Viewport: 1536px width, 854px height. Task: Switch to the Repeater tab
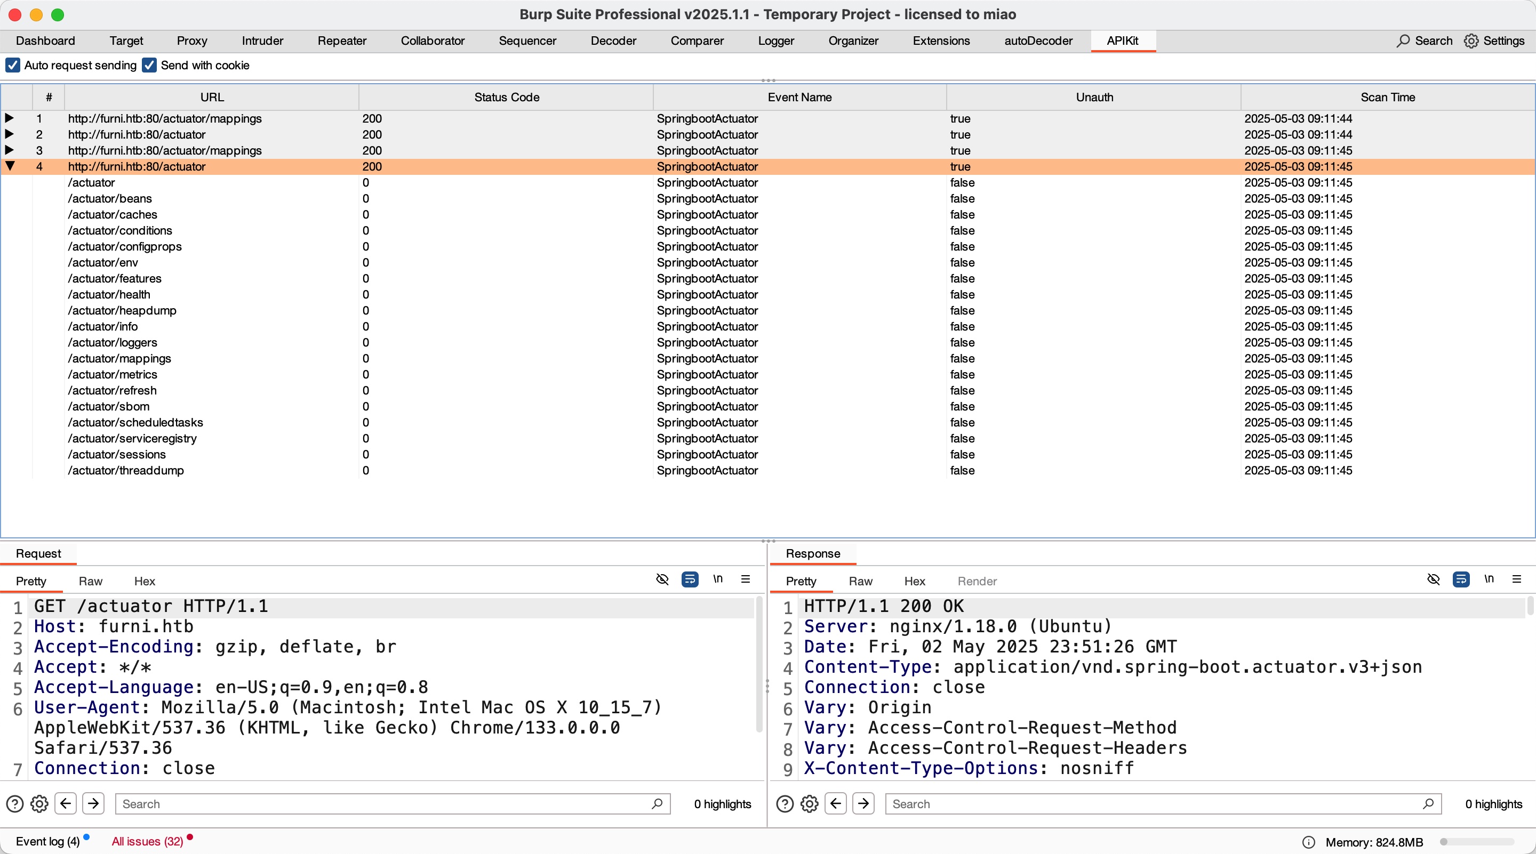[x=342, y=41]
